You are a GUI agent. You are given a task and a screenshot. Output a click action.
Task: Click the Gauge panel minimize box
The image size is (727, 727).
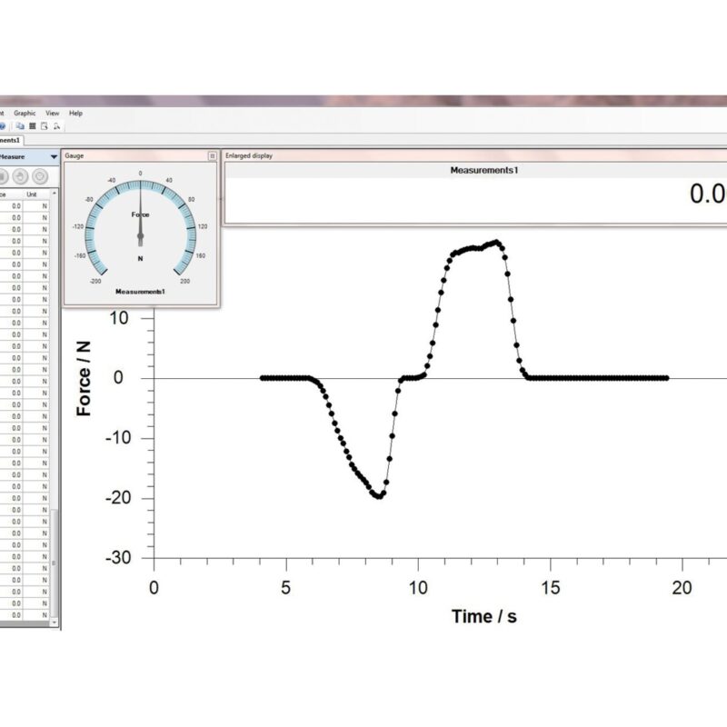[212, 155]
